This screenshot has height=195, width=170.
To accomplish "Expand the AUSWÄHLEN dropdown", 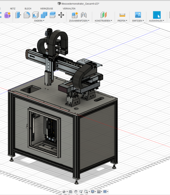I will 156,21.
